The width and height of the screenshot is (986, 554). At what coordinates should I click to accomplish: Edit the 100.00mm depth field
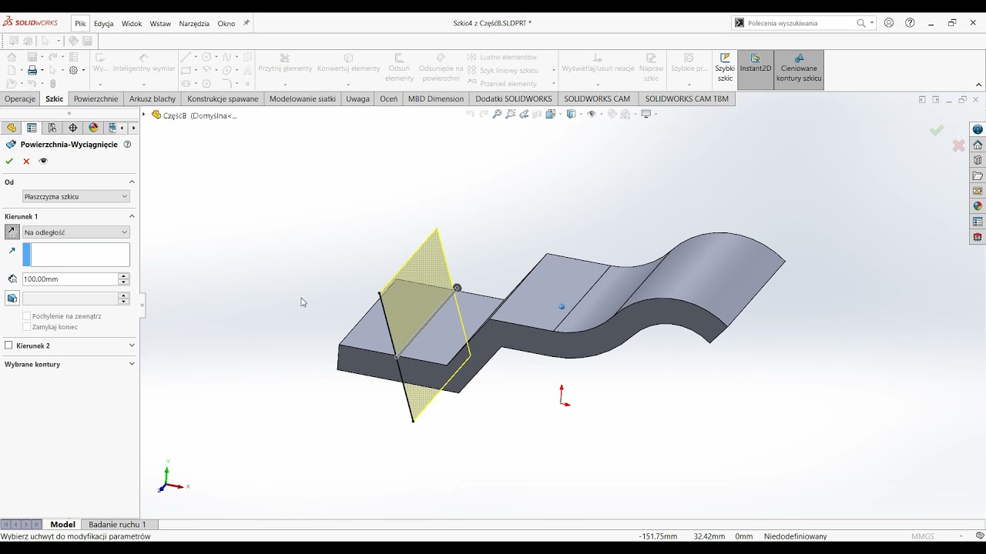click(70, 279)
